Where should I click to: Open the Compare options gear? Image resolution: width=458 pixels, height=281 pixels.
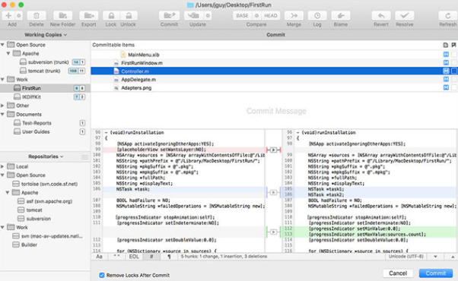[x=256, y=15]
